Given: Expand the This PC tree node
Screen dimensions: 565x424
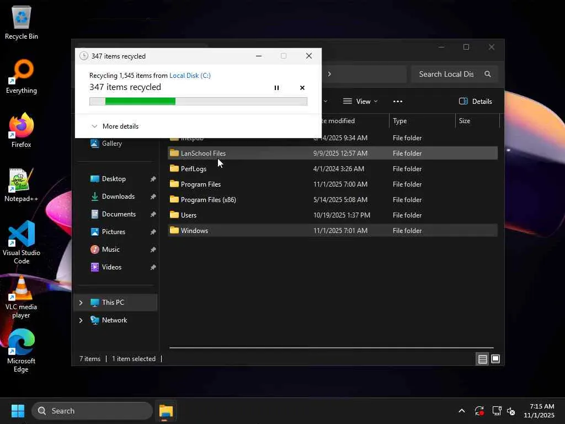Looking at the screenshot, I should click(81, 303).
